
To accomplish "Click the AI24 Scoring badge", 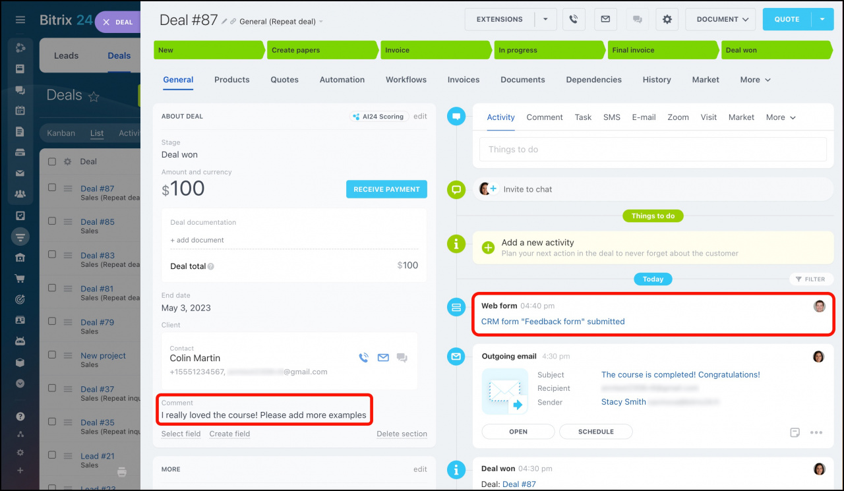I will pos(378,116).
